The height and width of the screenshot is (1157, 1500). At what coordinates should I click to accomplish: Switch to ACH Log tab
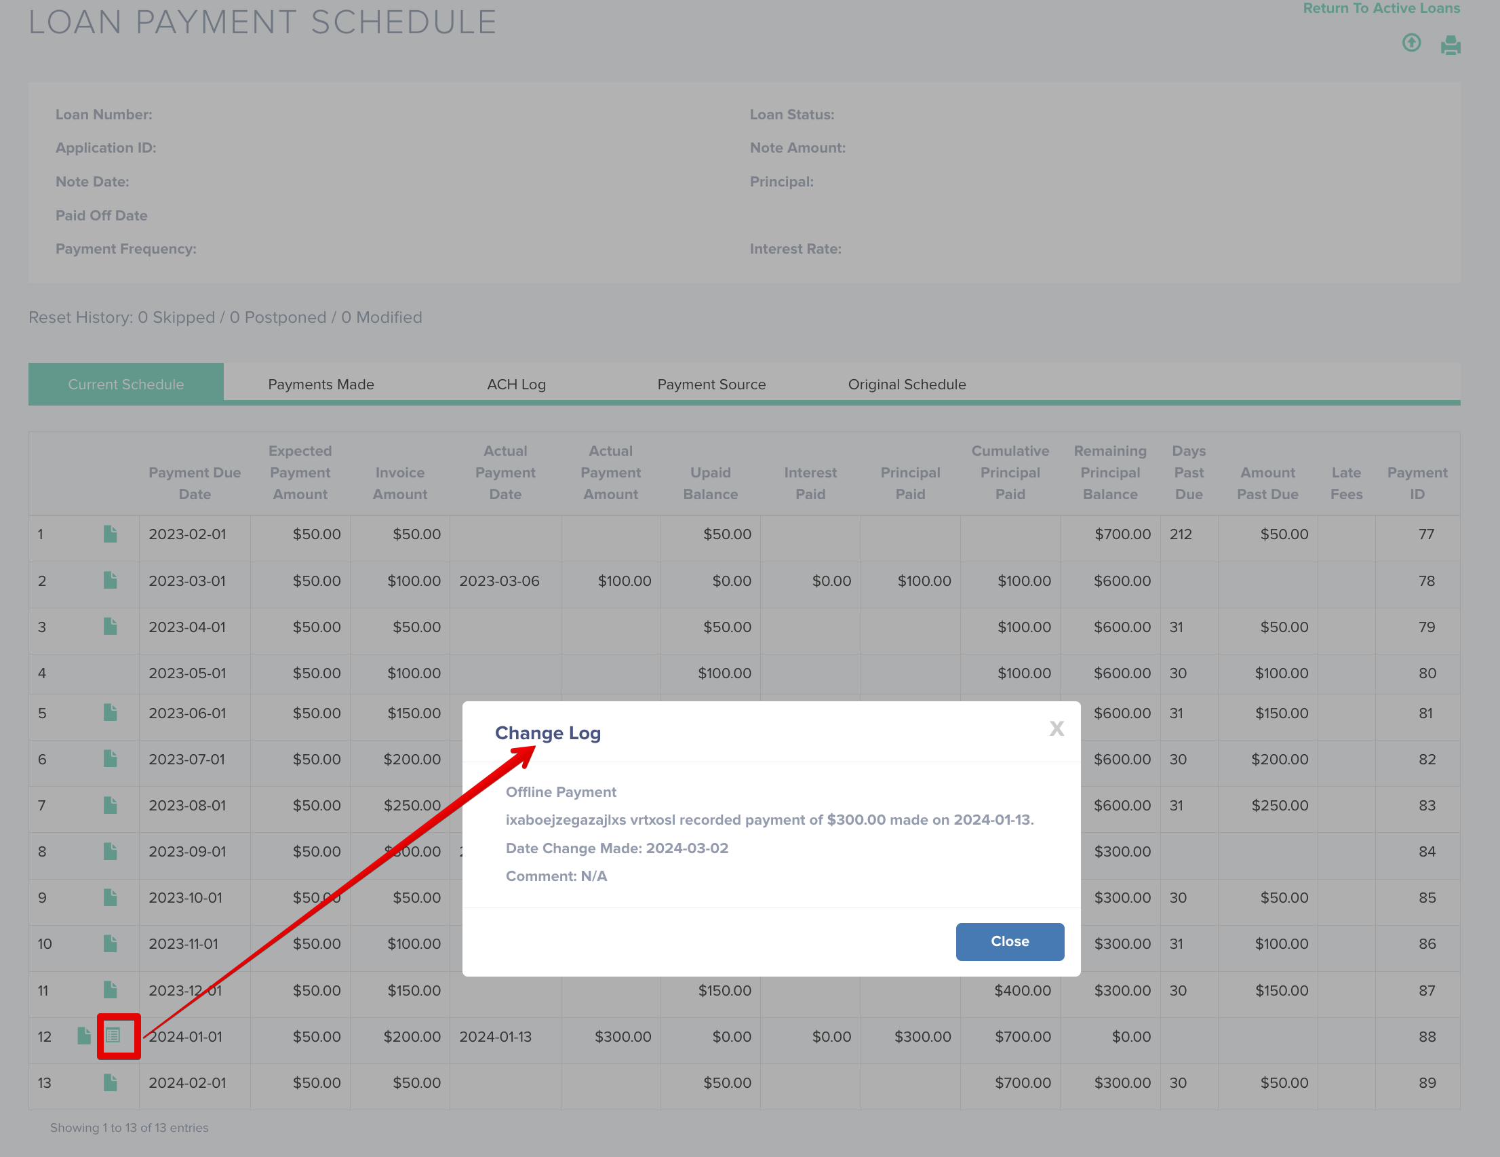pyautogui.click(x=516, y=384)
